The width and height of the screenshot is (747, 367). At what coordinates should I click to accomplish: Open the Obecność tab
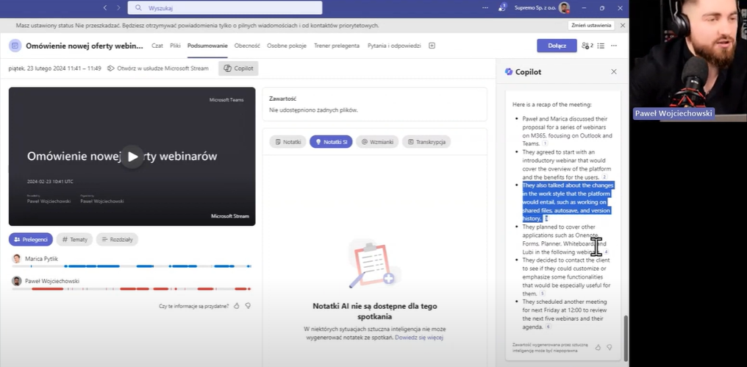pyautogui.click(x=247, y=46)
